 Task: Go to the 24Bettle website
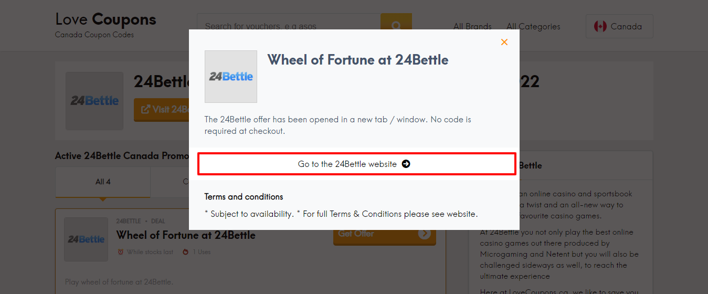(x=347, y=164)
